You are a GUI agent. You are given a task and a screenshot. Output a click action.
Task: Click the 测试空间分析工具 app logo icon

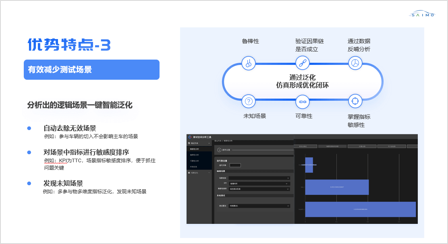coord(190,137)
